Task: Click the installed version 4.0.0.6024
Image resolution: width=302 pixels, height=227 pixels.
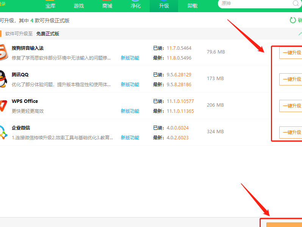Action: tap(178, 128)
